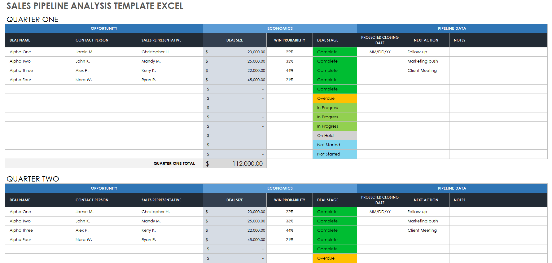
Task: Click the Sales Pipeline Analysis Template title
Action: 95,6
